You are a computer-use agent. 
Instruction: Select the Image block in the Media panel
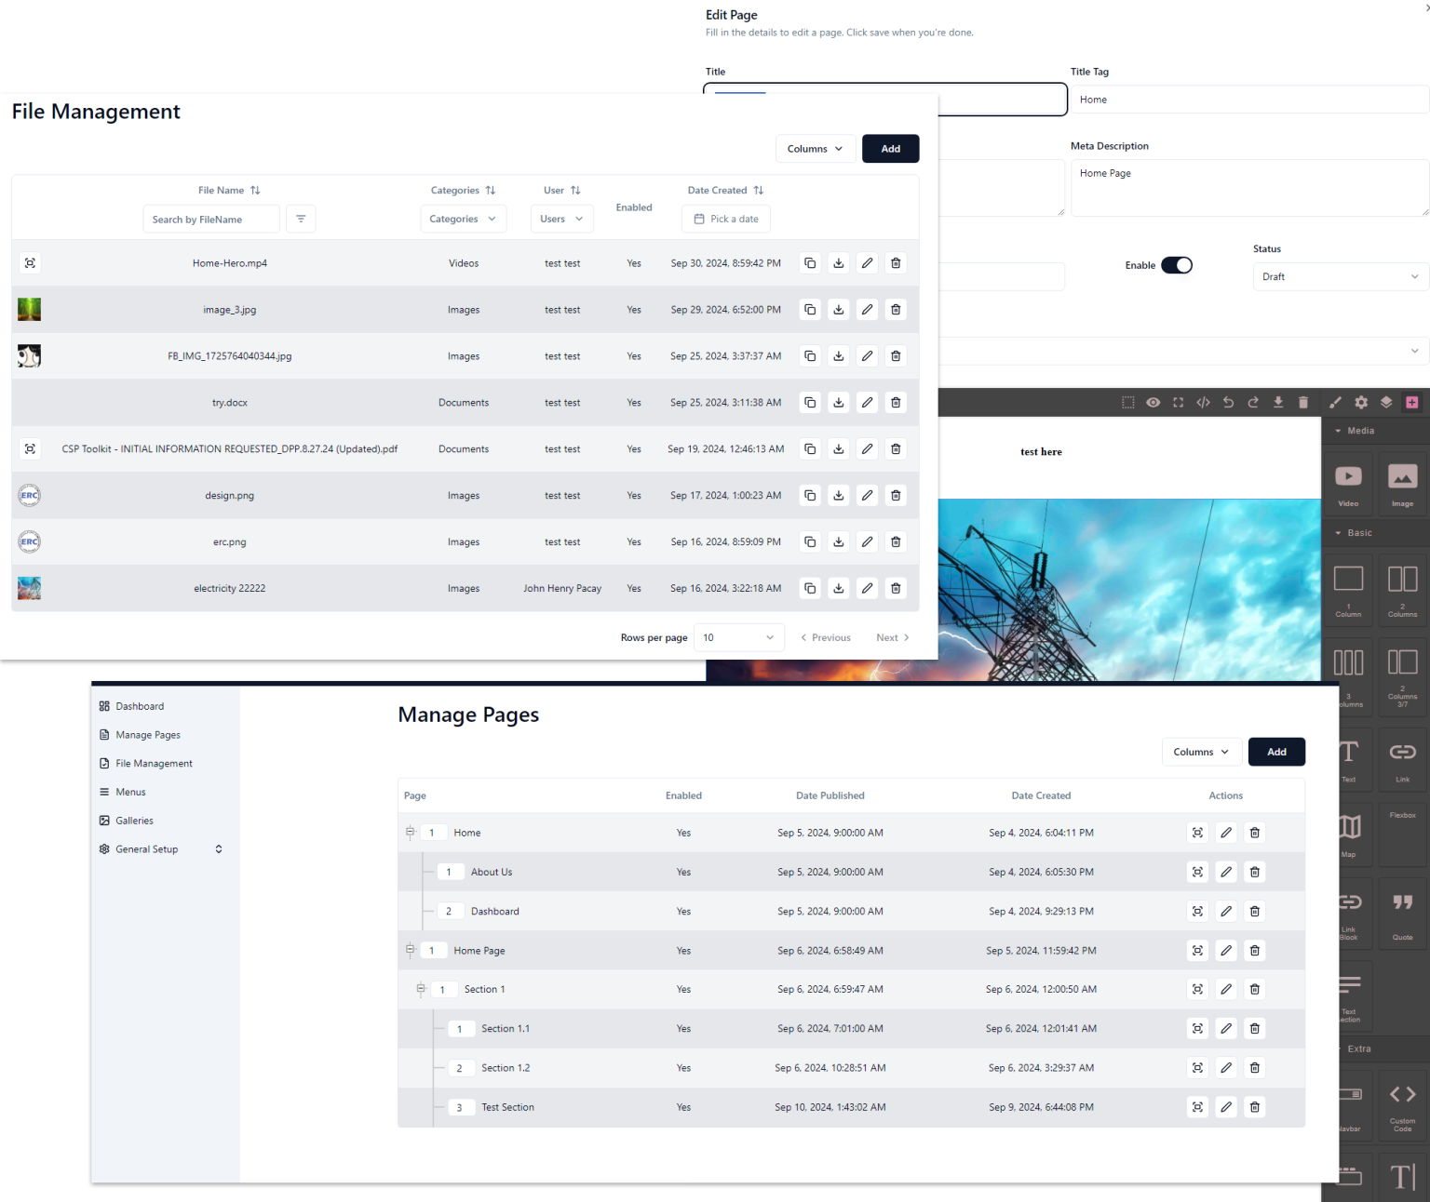[x=1402, y=482]
